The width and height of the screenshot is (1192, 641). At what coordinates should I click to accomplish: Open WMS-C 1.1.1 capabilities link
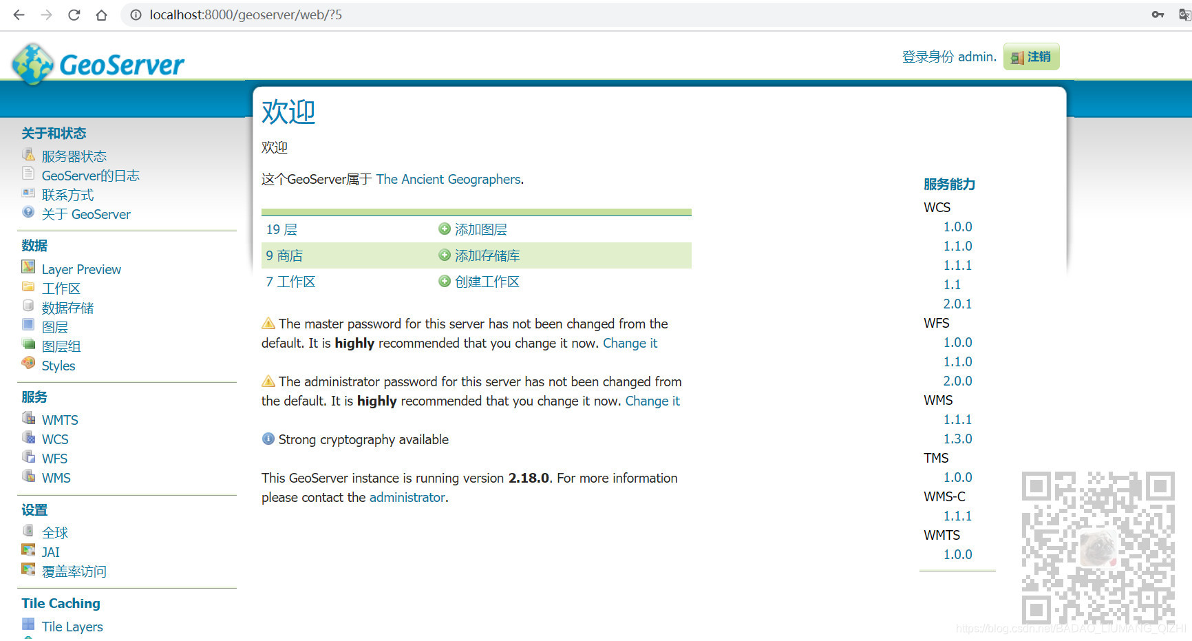[x=957, y=516]
